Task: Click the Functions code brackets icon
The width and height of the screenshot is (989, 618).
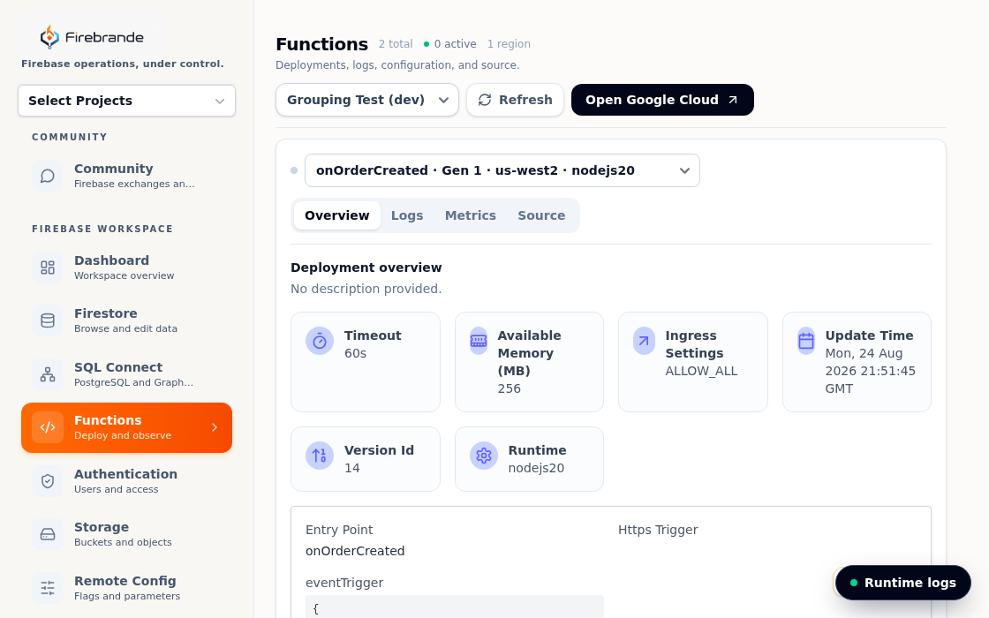Action: 48,427
